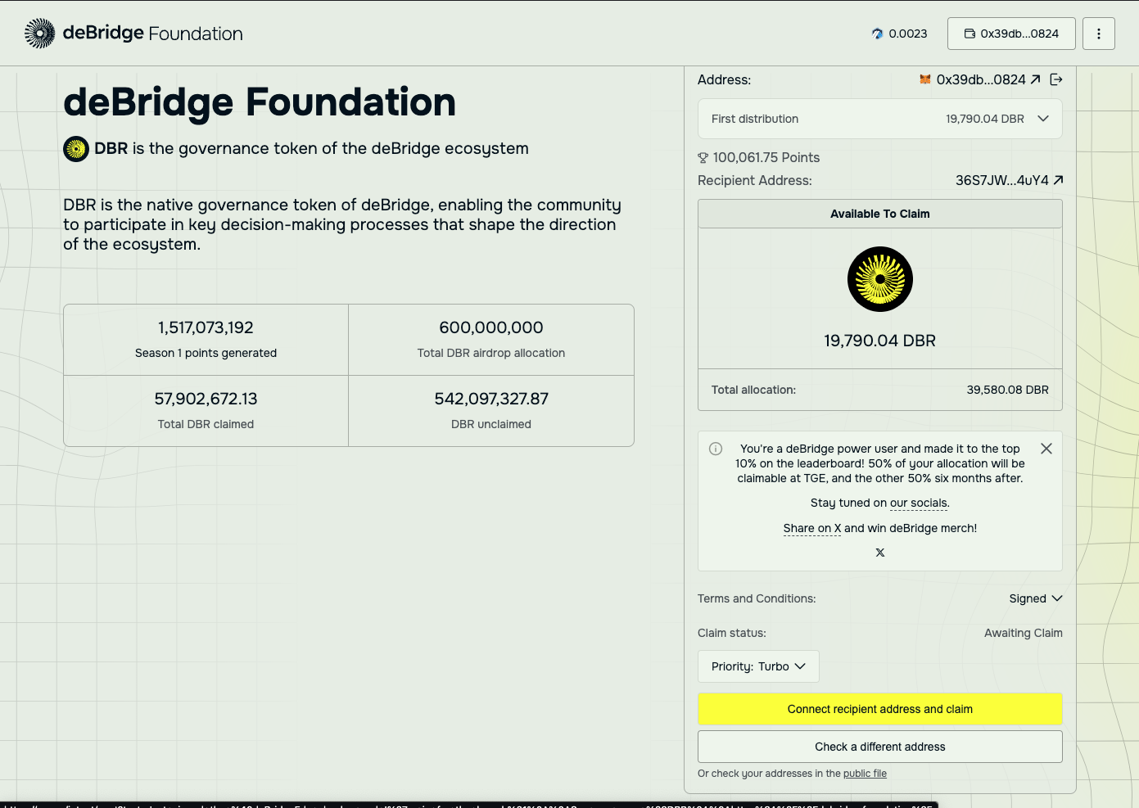
Task: Click the 'Awaiting Claim' status text
Action: 1024,633
